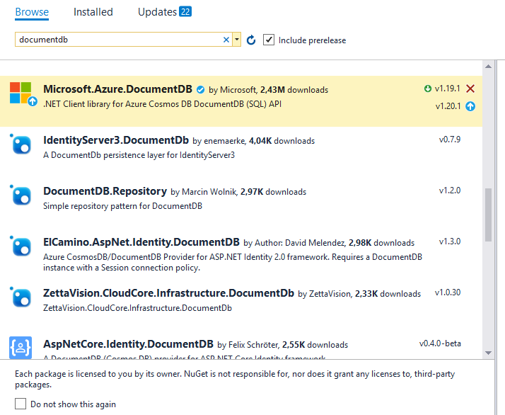Select ZettaVision.CloudCore.Infrastructure.DocumentDb package name
The width and height of the screenshot is (505, 415).
point(169,293)
